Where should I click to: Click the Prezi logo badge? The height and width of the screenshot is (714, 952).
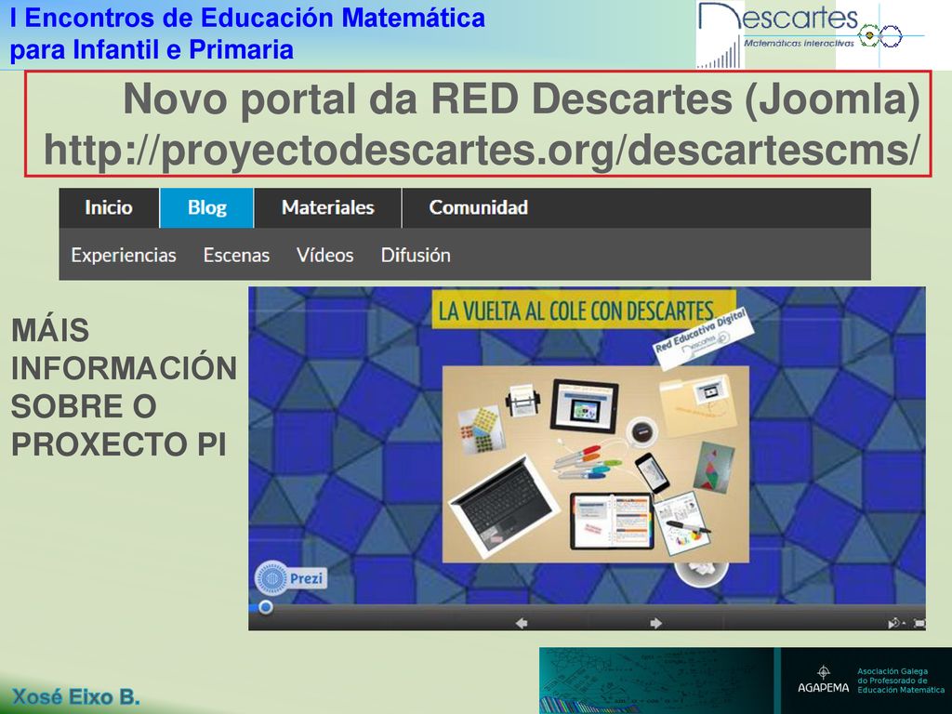click(290, 578)
